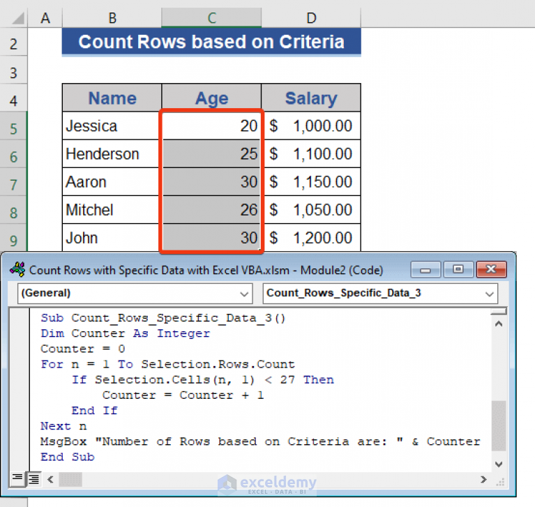Switch to Full Module View
The width and height of the screenshot is (535, 507).
pyautogui.click(x=33, y=479)
